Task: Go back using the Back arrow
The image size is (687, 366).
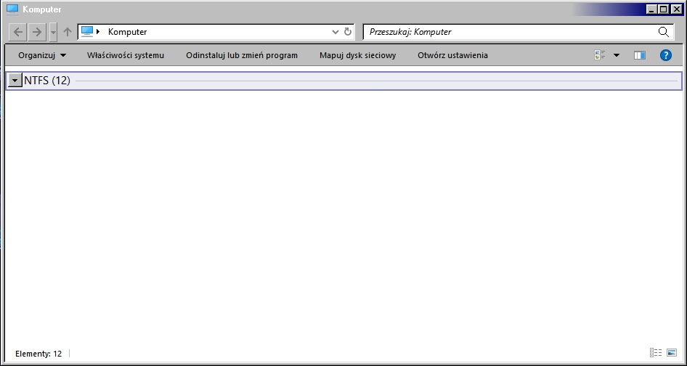Action: click(x=18, y=32)
